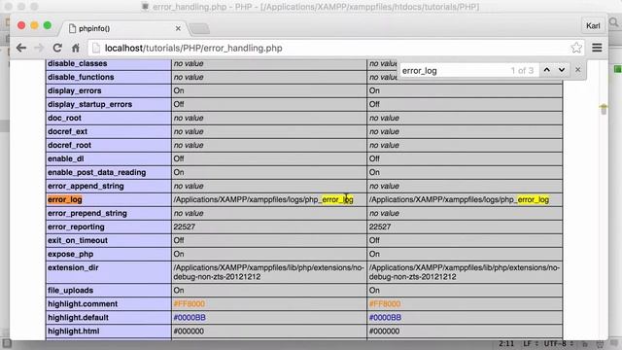This screenshot has height=350, width=622.
Task: Click the highlighted error_log directive name
Action: 65,199
